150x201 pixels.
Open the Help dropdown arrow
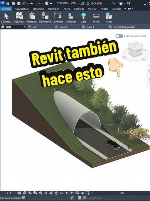(125, 3)
